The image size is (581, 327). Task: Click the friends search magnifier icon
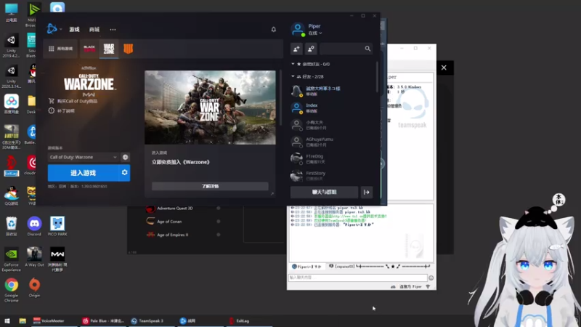367,49
